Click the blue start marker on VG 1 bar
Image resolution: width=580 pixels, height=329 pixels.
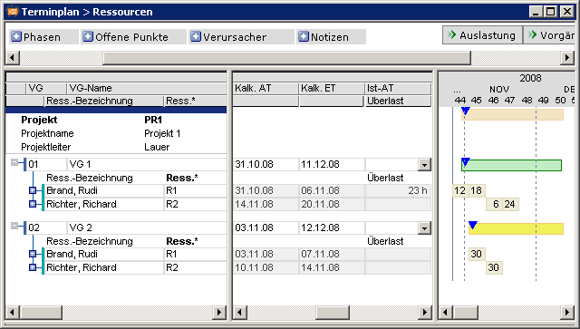point(466,161)
